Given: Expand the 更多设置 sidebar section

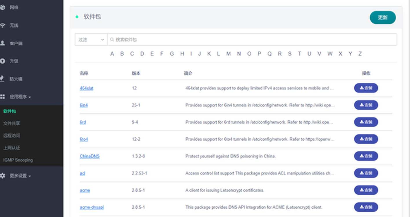Looking at the screenshot, I should [x=20, y=176].
